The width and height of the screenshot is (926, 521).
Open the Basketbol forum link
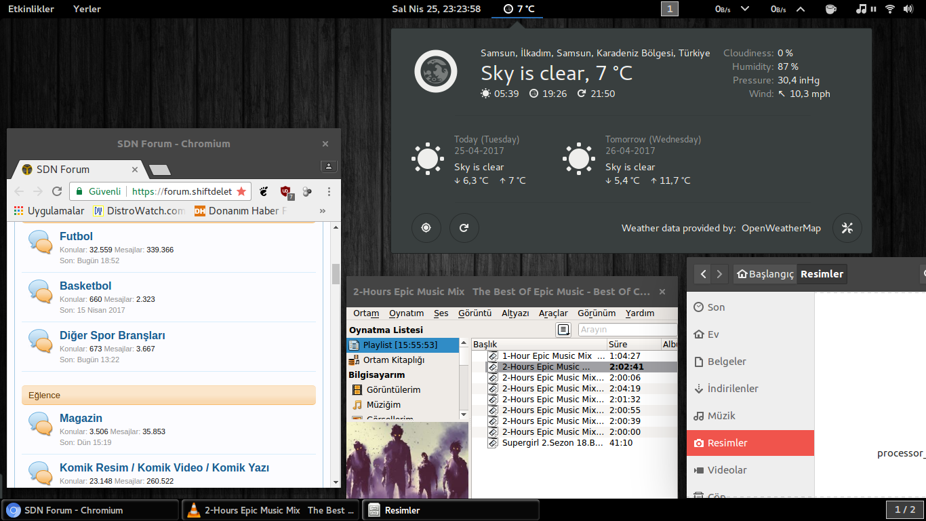[x=85, y=286]
